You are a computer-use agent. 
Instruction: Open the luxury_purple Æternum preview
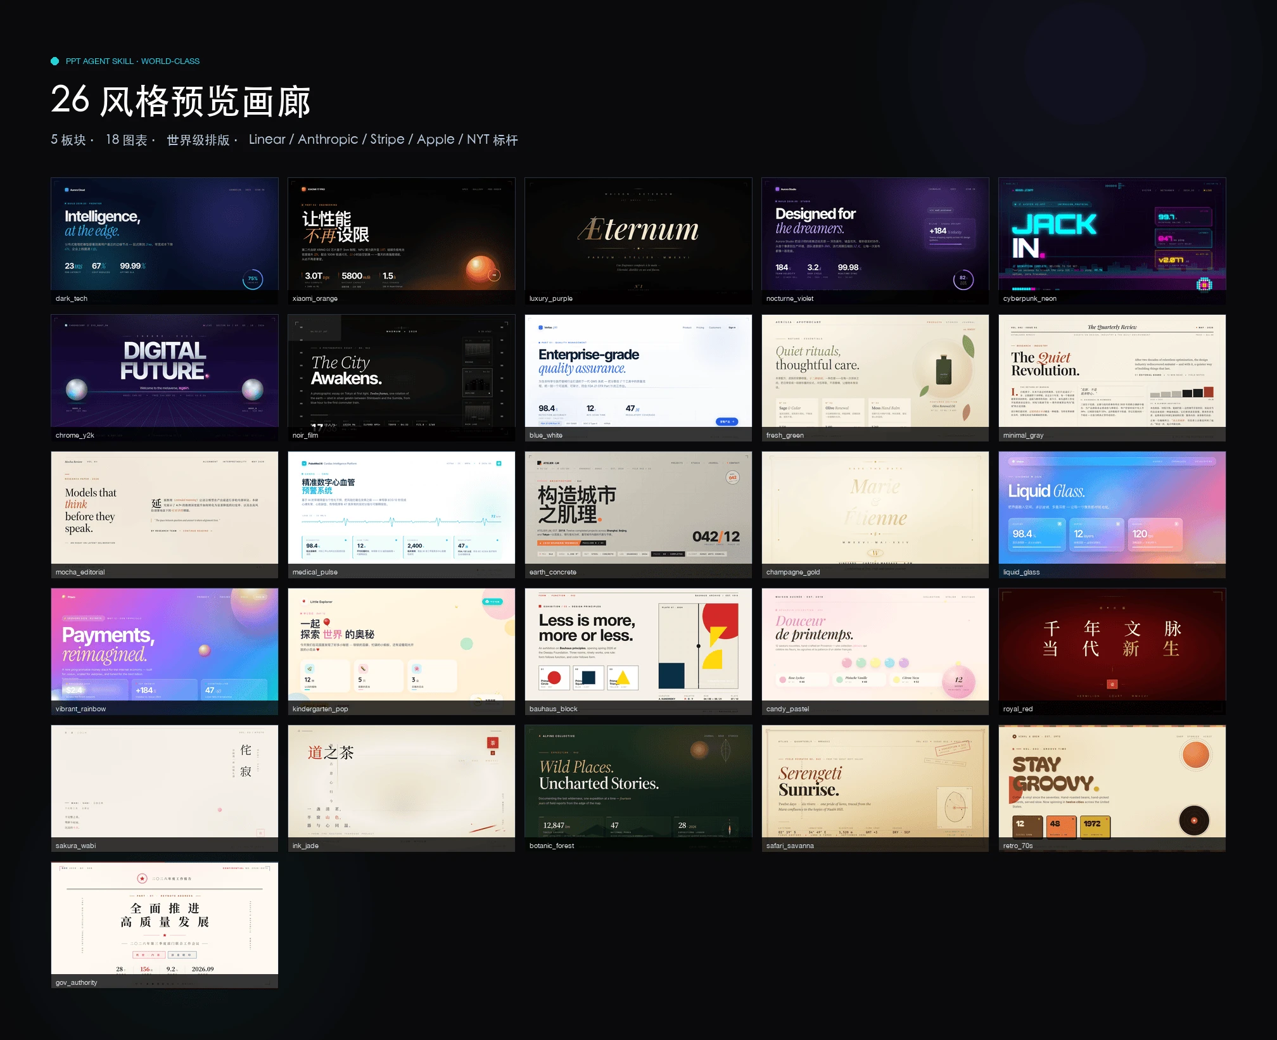(638, 241)
